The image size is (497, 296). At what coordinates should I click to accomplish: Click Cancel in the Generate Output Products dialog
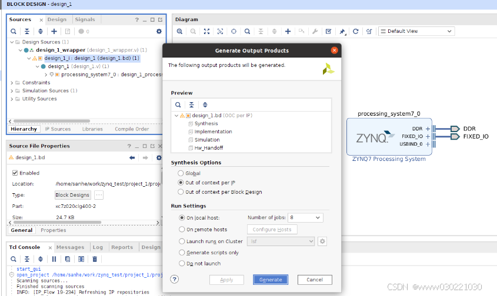315,280
